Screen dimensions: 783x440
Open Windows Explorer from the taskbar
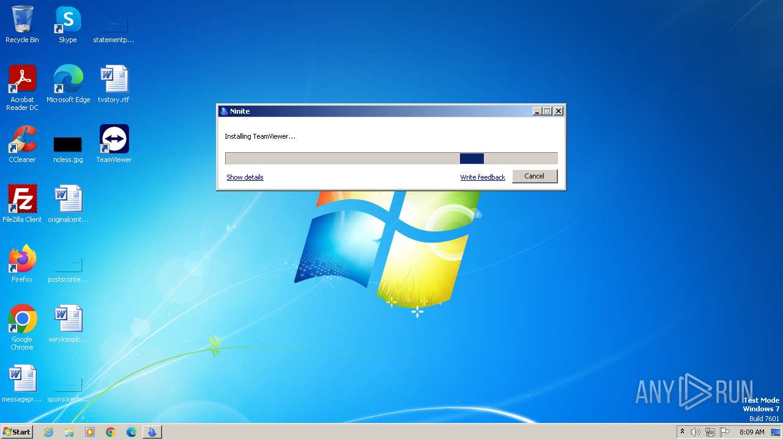click(x=69, y=432)
